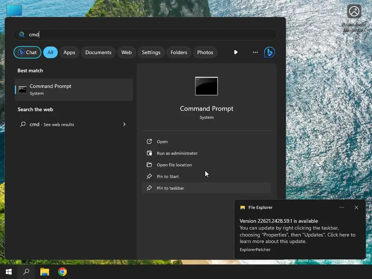Click the large Command Prompt preview thumbnail
372x279 pixels.
(x=206, y=86)
